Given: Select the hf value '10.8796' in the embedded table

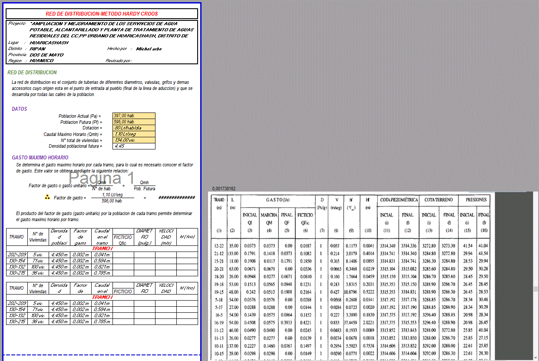Looking at the screenshot, I should pyautogui.click(x=350, y=292).
